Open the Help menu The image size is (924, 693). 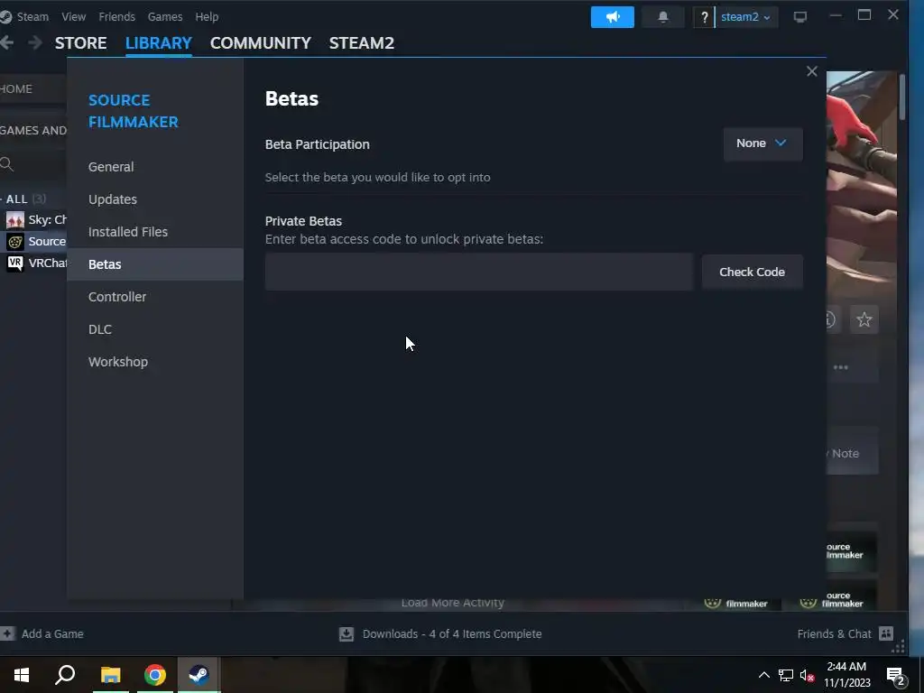pyautogui.click(x=207, y=16)
